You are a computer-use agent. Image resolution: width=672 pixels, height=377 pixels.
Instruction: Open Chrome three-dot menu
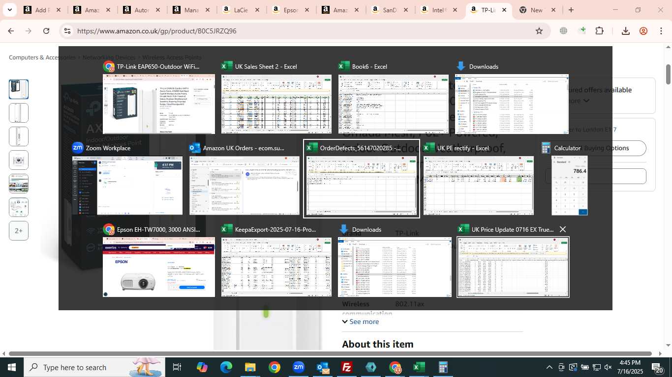coord(661,31)
